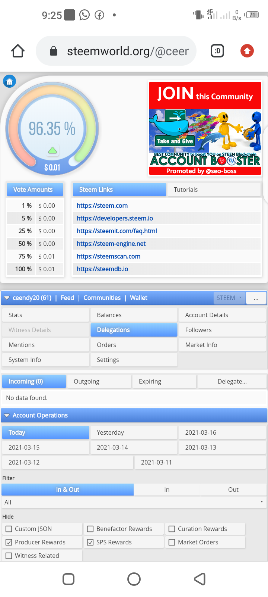This screenshot has height=597, width=268.
Task: Click the Delegate... button
Action: click(x=232, y=381)
